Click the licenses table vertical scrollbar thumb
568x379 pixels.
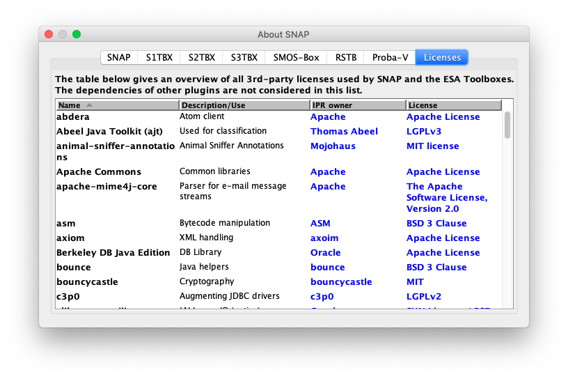click(507, 125)
